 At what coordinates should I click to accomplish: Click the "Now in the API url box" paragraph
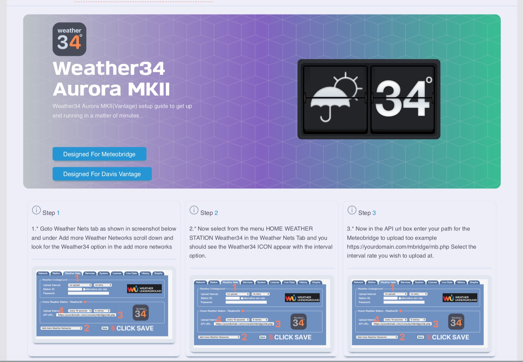(x=412, y=242)
